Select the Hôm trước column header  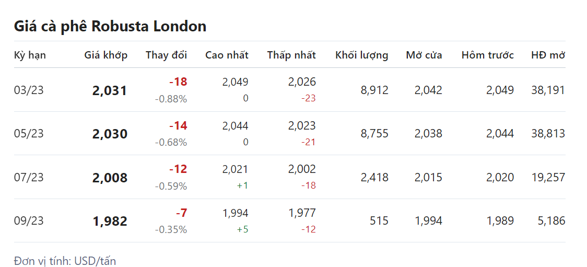[487, 55]
